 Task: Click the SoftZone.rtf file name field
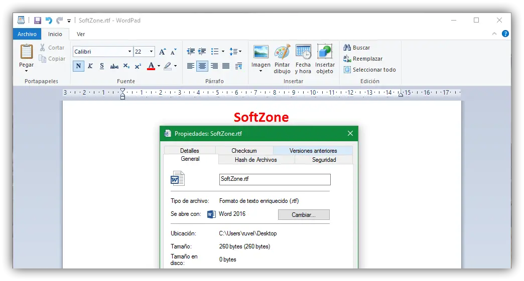pyautogui.click(x=275, y=179)
